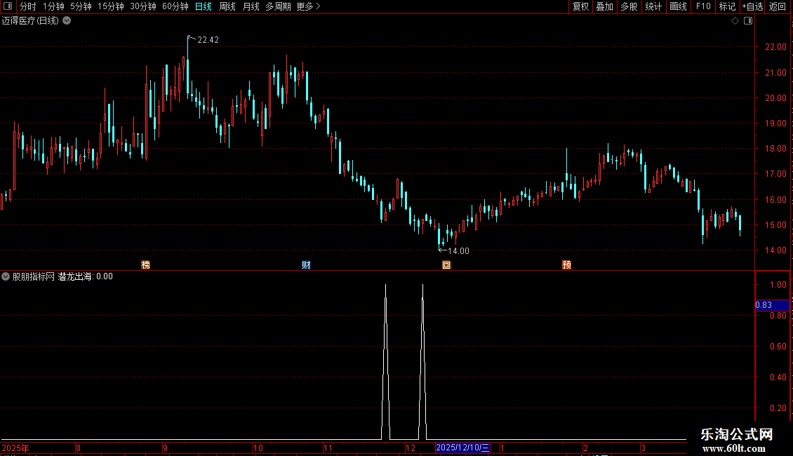Activate the 画线 drawing tool

pos(678,6)
